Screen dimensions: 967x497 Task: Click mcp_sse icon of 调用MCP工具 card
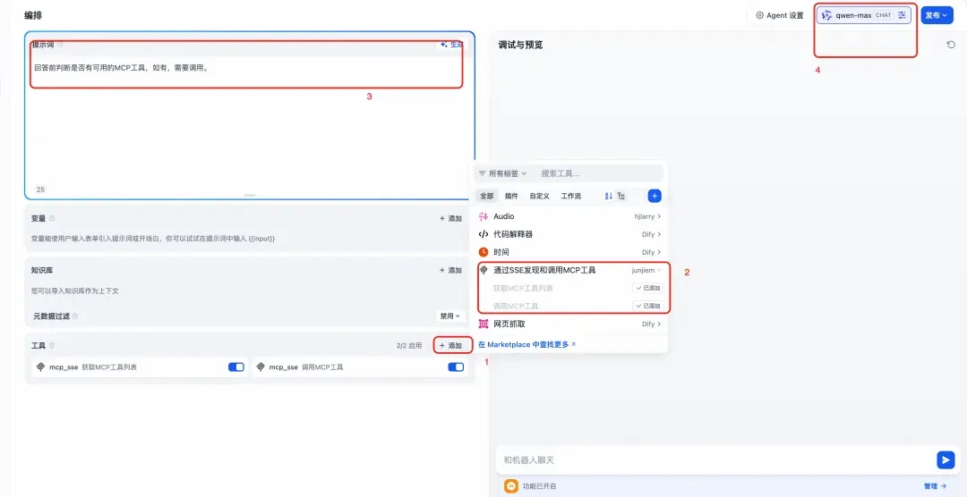pos(261,367)
